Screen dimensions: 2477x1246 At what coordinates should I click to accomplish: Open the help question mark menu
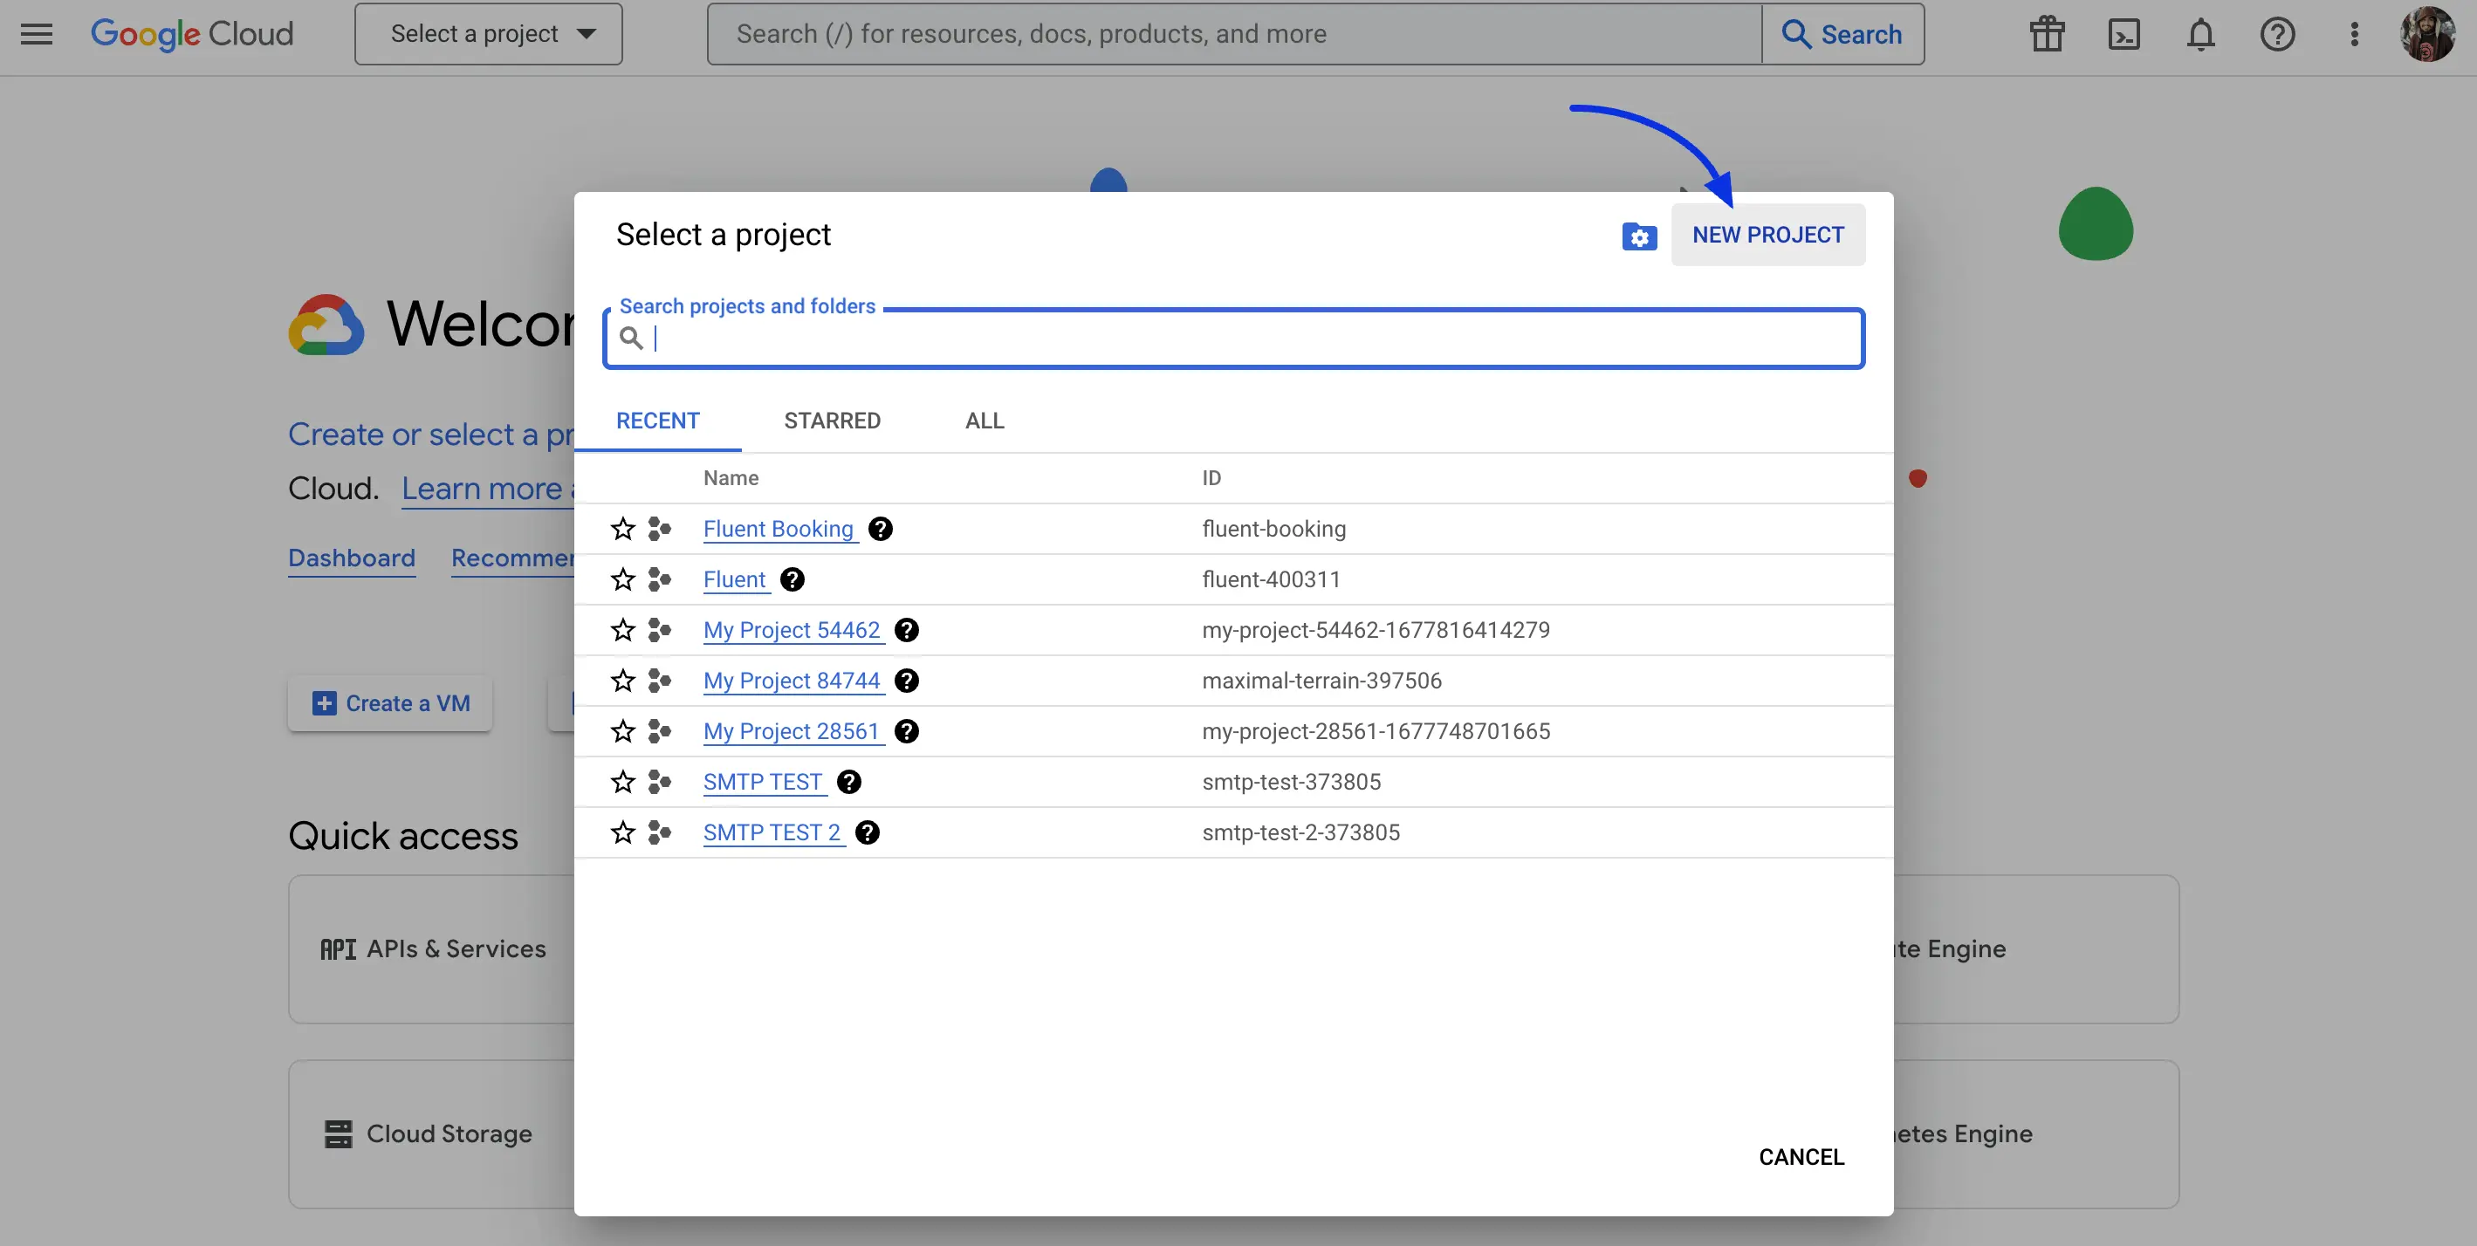[2277, 34]
